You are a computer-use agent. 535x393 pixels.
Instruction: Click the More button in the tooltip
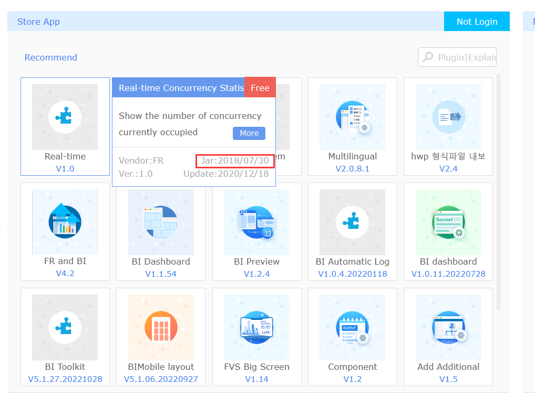pos(249,133)
